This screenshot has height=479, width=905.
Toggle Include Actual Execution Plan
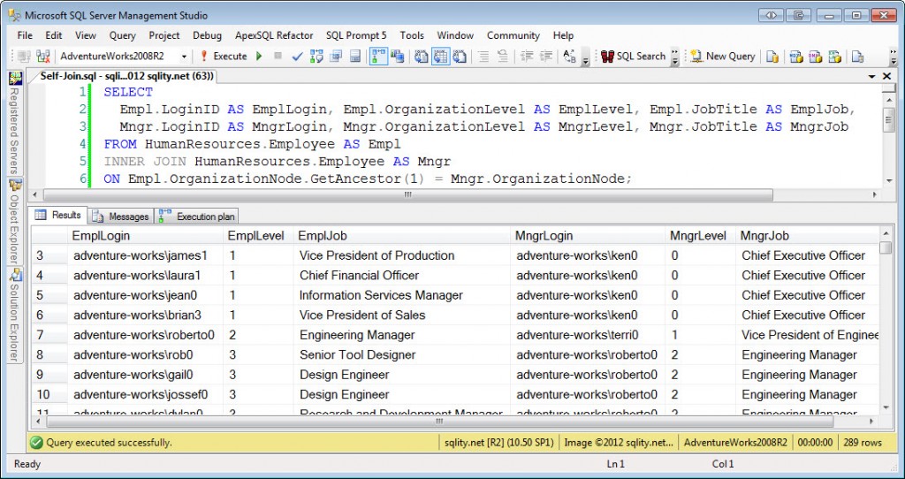click(378, 56)
